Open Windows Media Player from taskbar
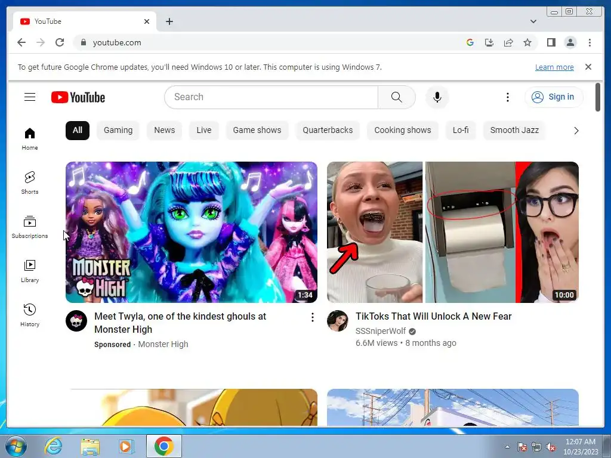Viewport: 611px width, 458px height. [126, 446]
